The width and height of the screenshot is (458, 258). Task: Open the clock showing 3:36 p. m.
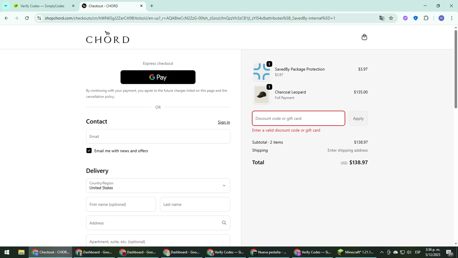click(x=433, y=252)
